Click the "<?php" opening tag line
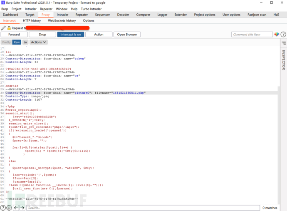287x211 pixels. point(10,107)
